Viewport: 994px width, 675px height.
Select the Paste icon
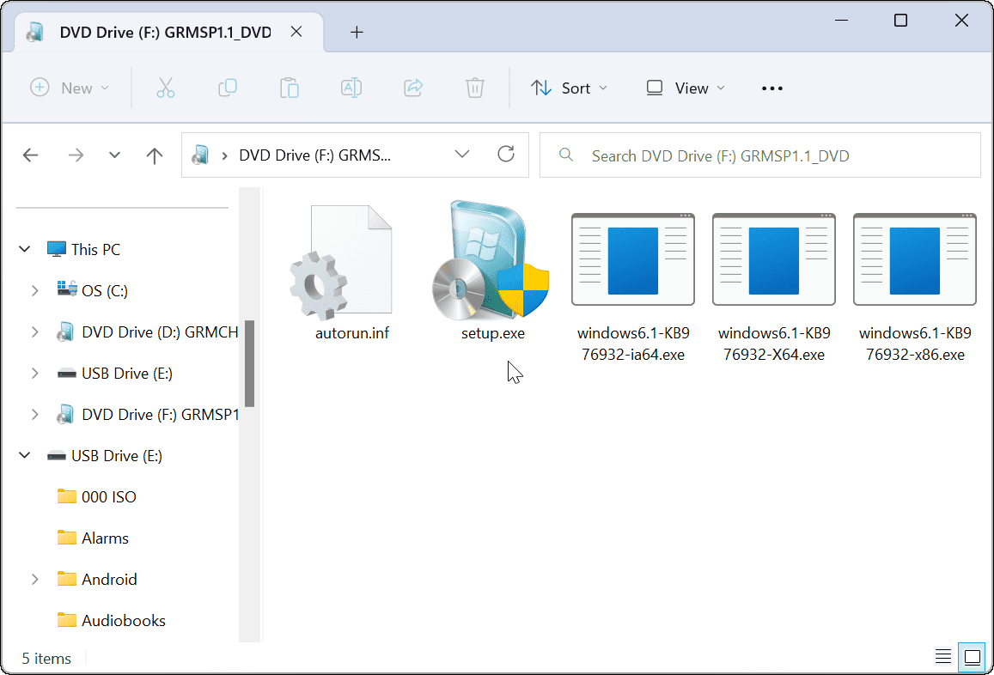coord(289,88)
